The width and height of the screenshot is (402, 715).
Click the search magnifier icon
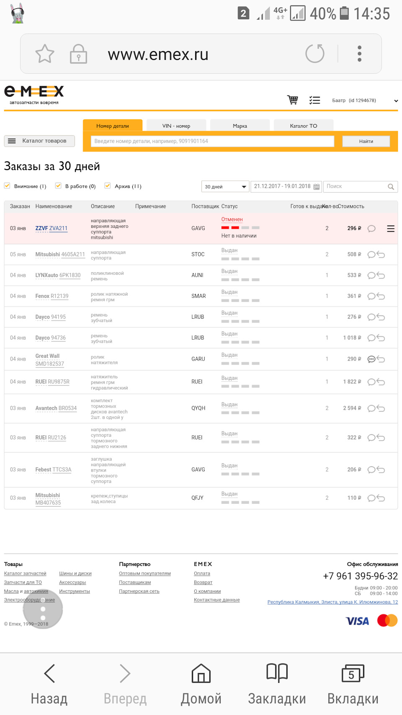pos(391,187)
